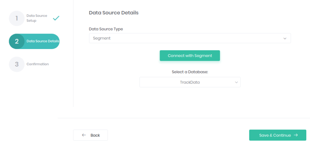
Task: Select the Data Source Details step label
Action: pos(43,41)
